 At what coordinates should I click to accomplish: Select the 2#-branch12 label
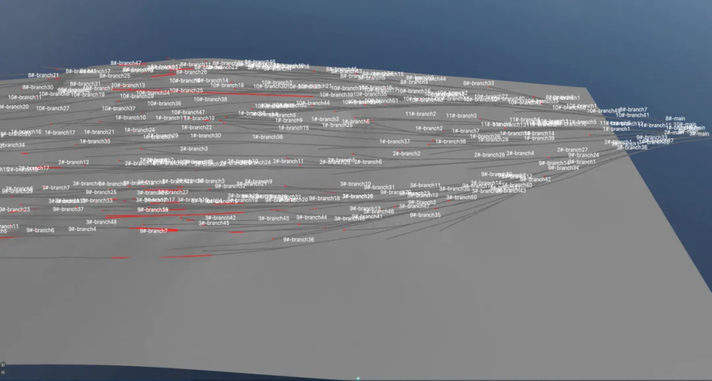[x=73, y=162]
